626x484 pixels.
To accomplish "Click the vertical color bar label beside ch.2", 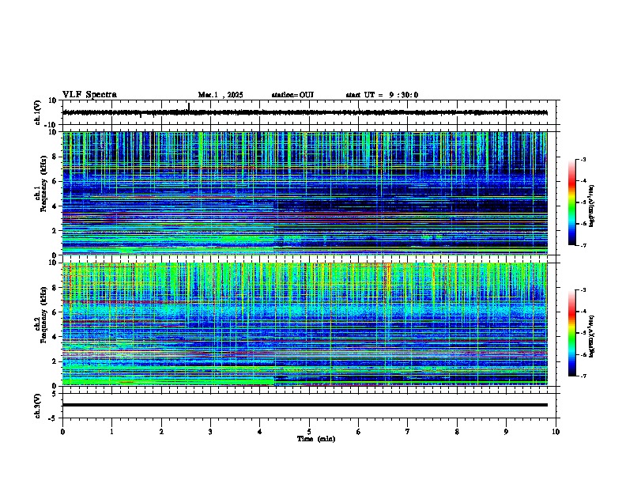I will pyautogui.click(x=592, y=336).
